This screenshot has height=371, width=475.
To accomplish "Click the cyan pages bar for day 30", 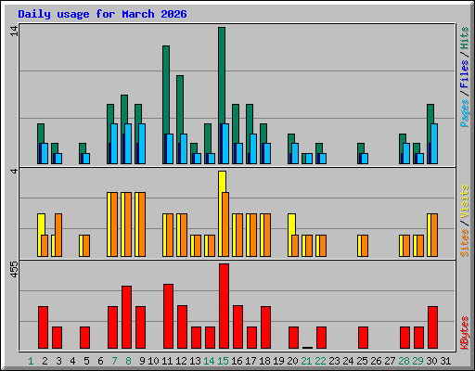I will pos(434,144).
